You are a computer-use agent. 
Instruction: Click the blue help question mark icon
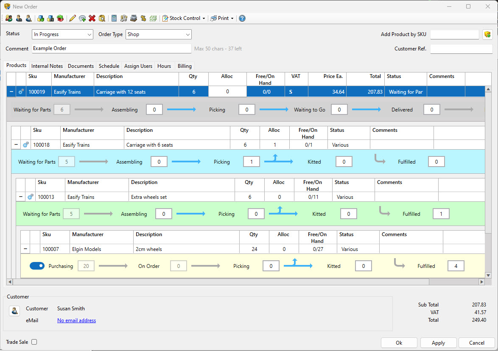pos(242,18)
